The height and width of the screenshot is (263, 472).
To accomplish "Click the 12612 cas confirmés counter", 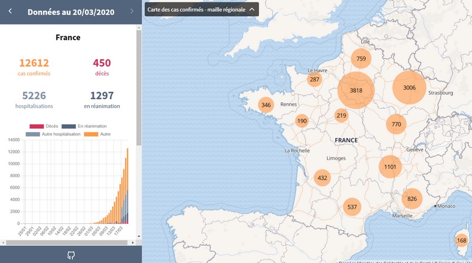I will point(34,67).
